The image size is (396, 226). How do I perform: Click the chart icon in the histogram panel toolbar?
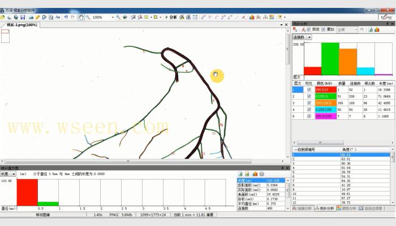255,174
